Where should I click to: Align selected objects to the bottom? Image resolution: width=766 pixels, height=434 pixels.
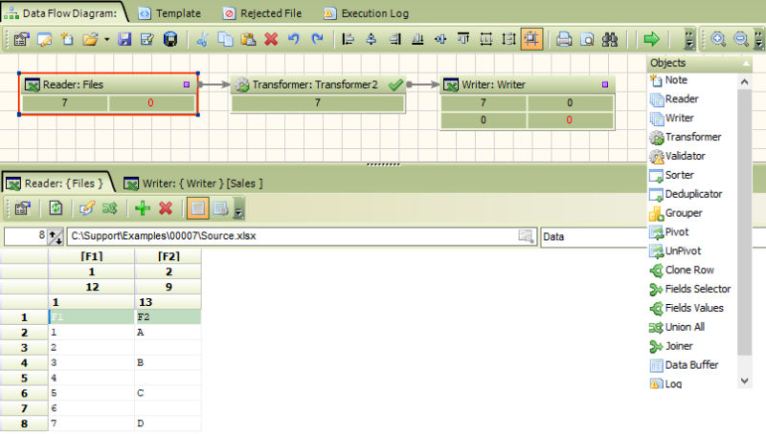[417, 39]
